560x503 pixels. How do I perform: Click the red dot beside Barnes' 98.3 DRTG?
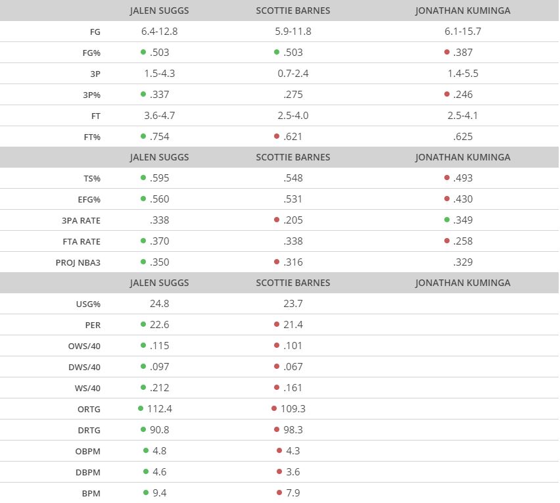pyautogui.click(x=274, y=430)
